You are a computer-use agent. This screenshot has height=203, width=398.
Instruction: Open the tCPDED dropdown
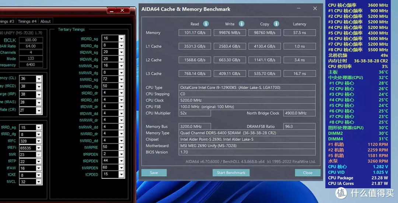(121, 174)
